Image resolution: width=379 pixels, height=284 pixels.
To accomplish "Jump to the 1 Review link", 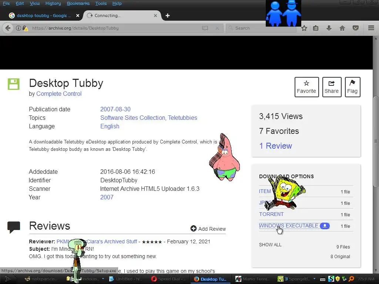I will (x=275, y=146).
